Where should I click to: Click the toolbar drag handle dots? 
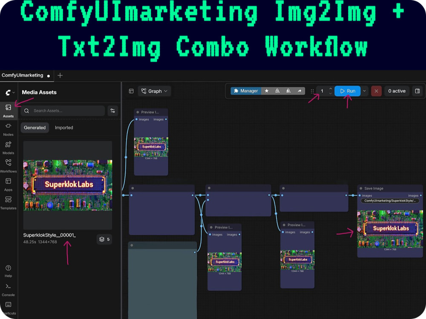point(312,91)
